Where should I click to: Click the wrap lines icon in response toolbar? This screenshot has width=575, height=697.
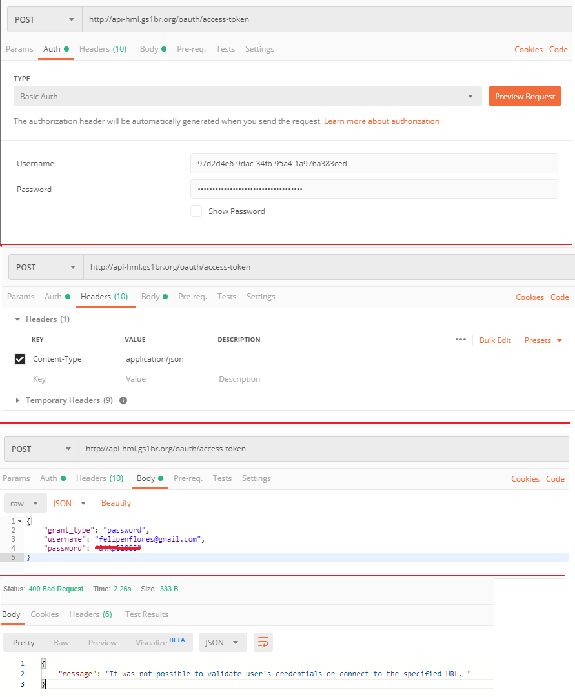click(x=263, y=642)
